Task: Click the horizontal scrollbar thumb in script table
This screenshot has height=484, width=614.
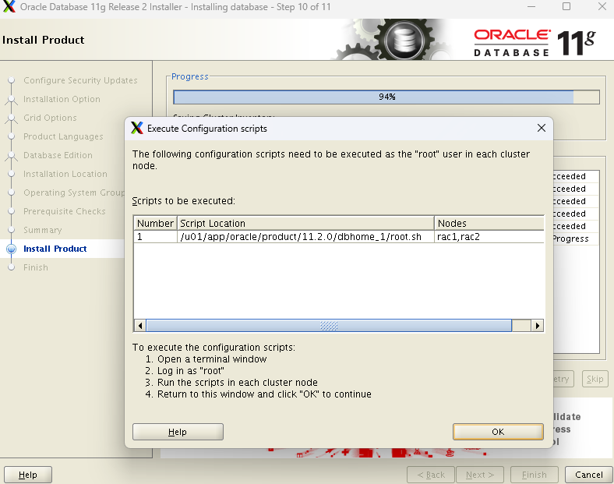Action: (x=329, y=326)
